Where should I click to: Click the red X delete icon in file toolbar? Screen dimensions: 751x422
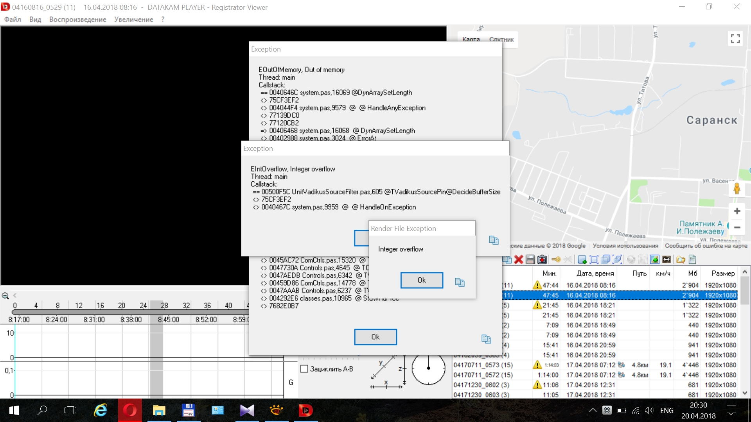519,259
